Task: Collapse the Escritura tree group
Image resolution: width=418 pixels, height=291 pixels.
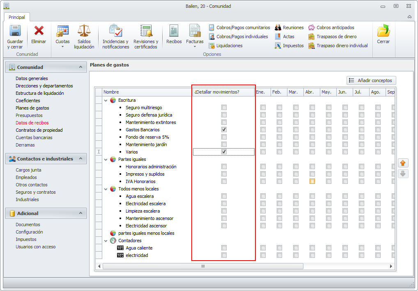Action: (x=106, y=101)
